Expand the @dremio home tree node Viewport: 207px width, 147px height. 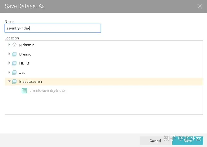click(x=9, y=45)
